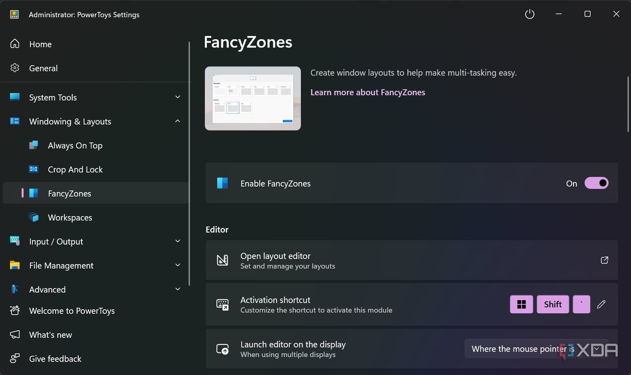
Task: Select the General gear icon
Action: (x=15, y=68)
